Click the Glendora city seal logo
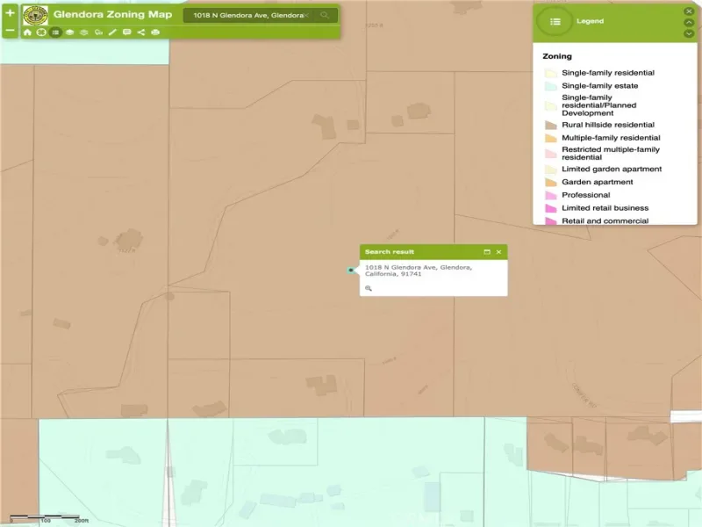702x527 pixels. click(35, 15)
